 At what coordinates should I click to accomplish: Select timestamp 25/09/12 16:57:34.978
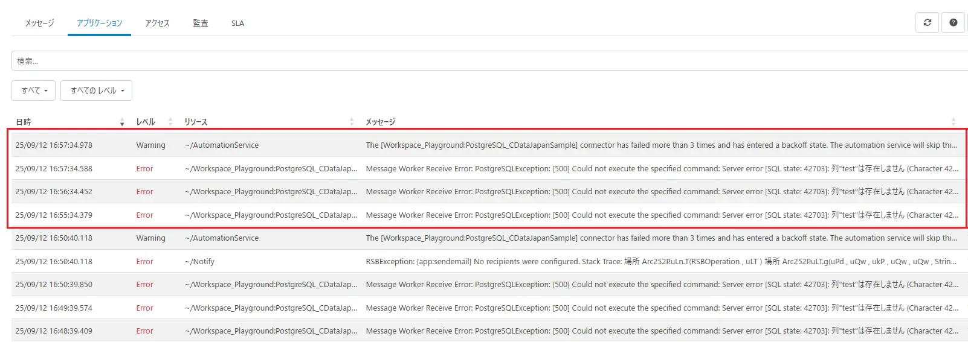(x=54, y=145)
